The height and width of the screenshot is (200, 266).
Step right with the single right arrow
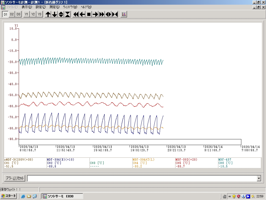[95, 14]
